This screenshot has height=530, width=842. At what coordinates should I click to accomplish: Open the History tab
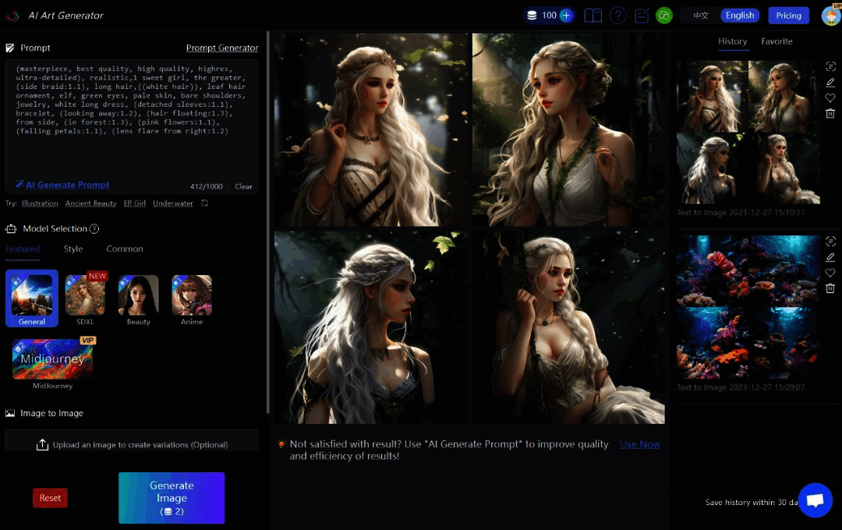click(732, 41)
